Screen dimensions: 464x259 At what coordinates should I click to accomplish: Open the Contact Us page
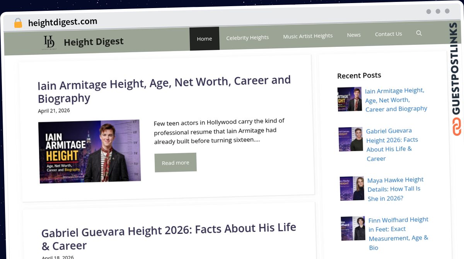388,34
